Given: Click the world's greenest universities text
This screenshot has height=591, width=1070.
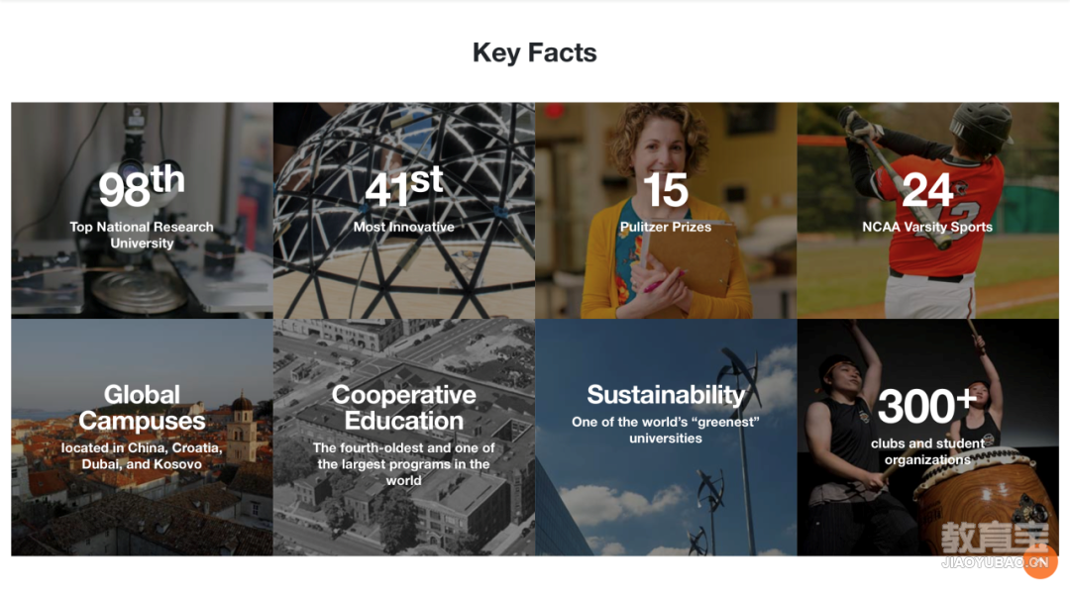Looking at the screenshot, I should point(666,430).
